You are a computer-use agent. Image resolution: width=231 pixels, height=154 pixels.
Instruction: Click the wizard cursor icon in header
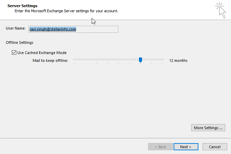click(x=220, y=10)
